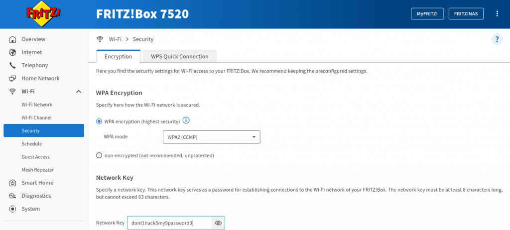Collapse the Wi-Fi sidebar section
Image resolution: width=510 pixels, height=230 pixels.
(78, 92)
